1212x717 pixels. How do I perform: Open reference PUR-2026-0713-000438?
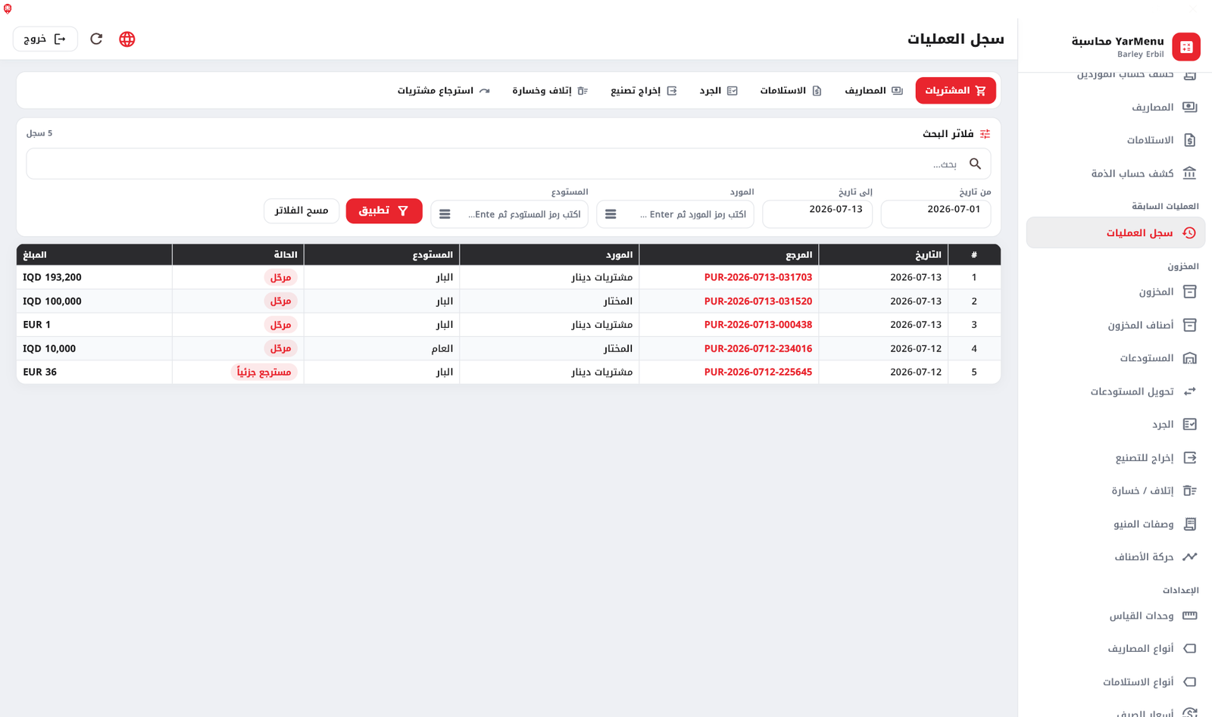click(x=757, y=325)
